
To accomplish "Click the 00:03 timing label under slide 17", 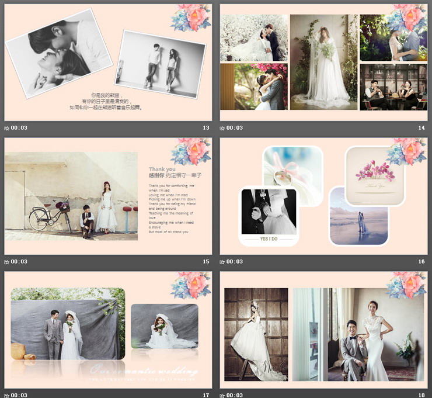I will click(x=19, y=395).
